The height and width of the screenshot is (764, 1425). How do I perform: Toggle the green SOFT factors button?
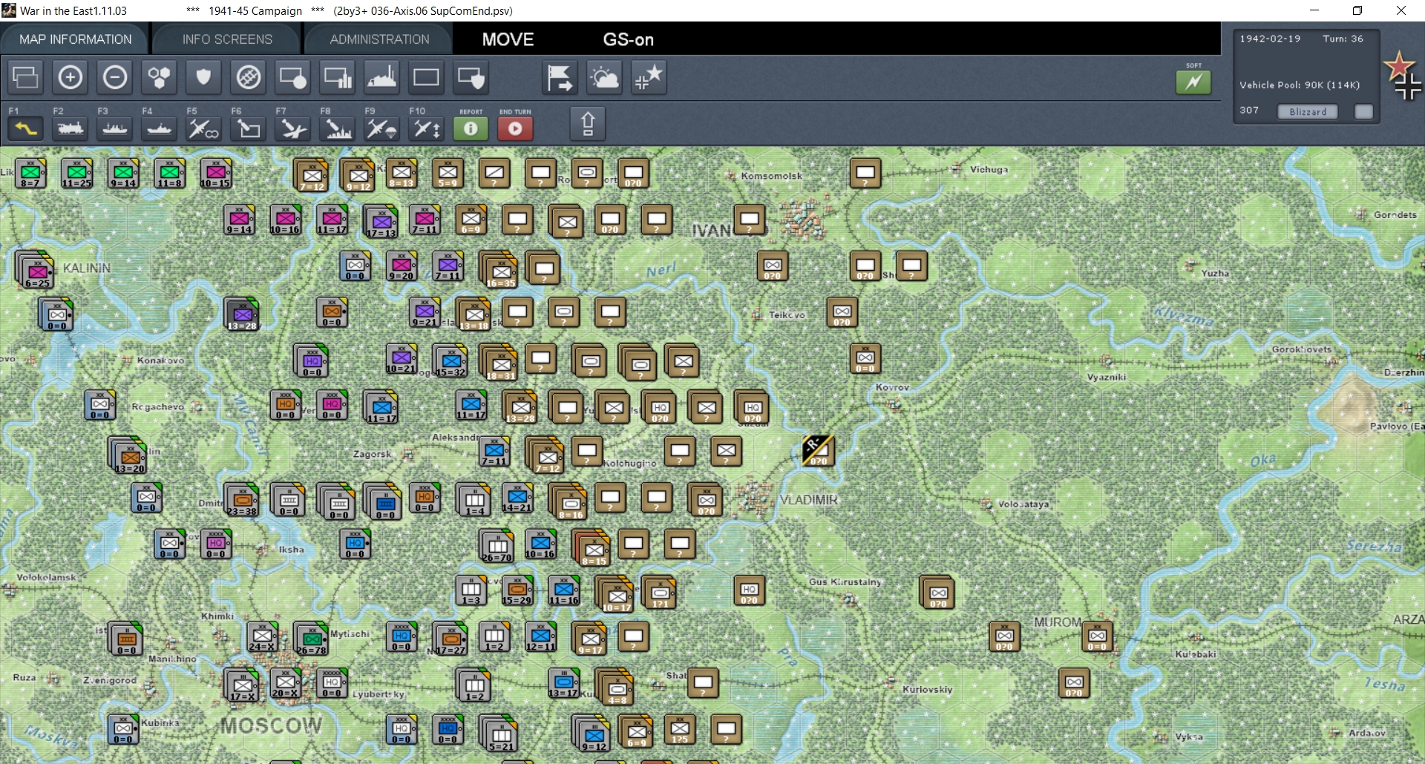pos(1193,82)
